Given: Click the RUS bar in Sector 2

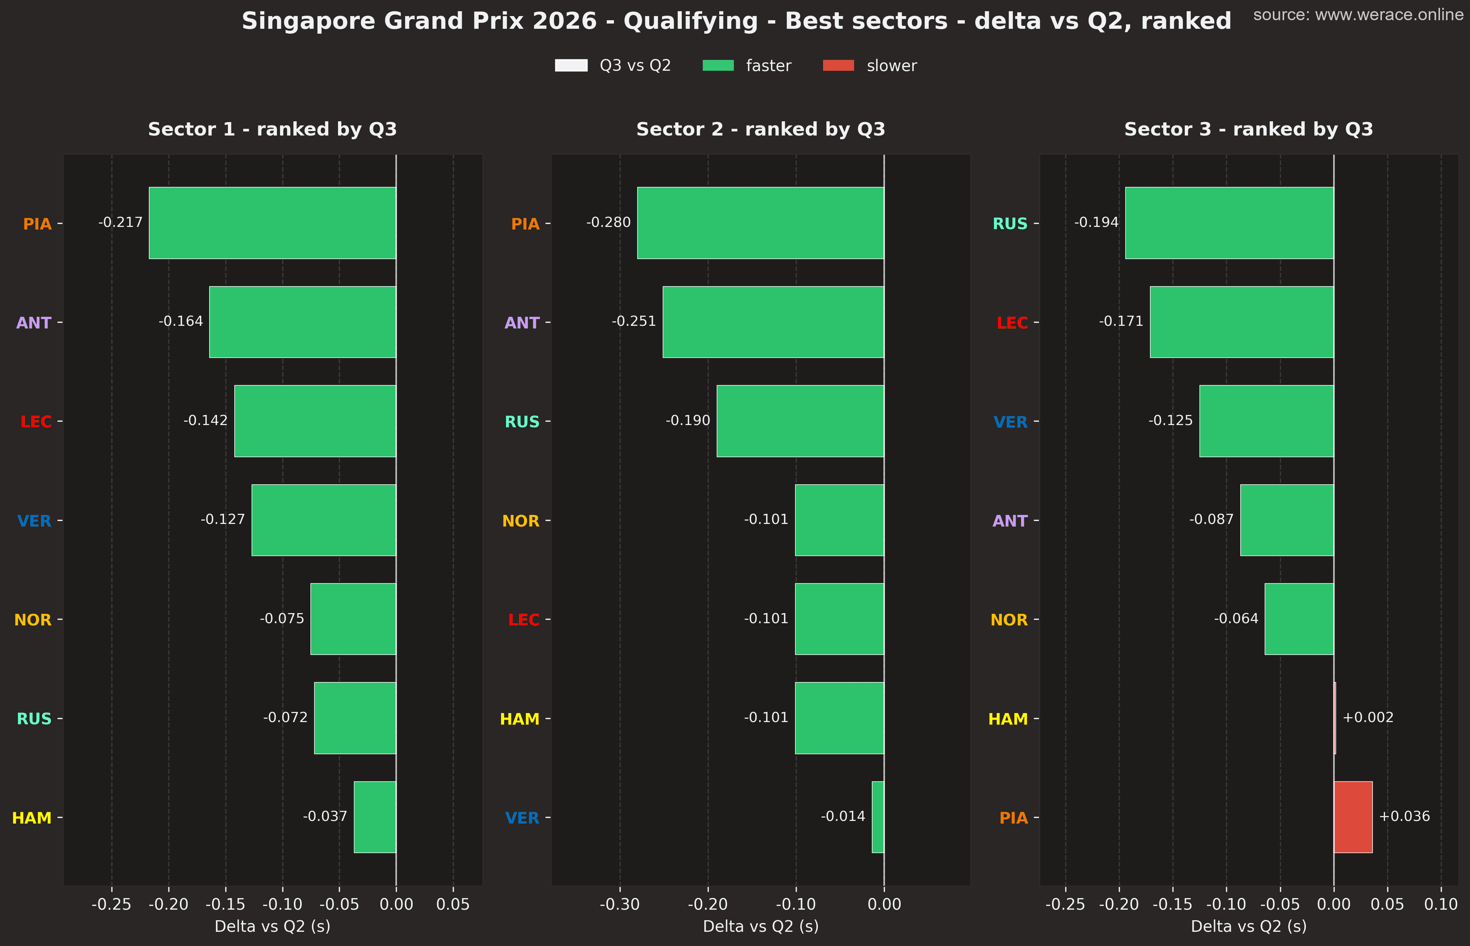Looking at the screenshot, I should 800,421.
